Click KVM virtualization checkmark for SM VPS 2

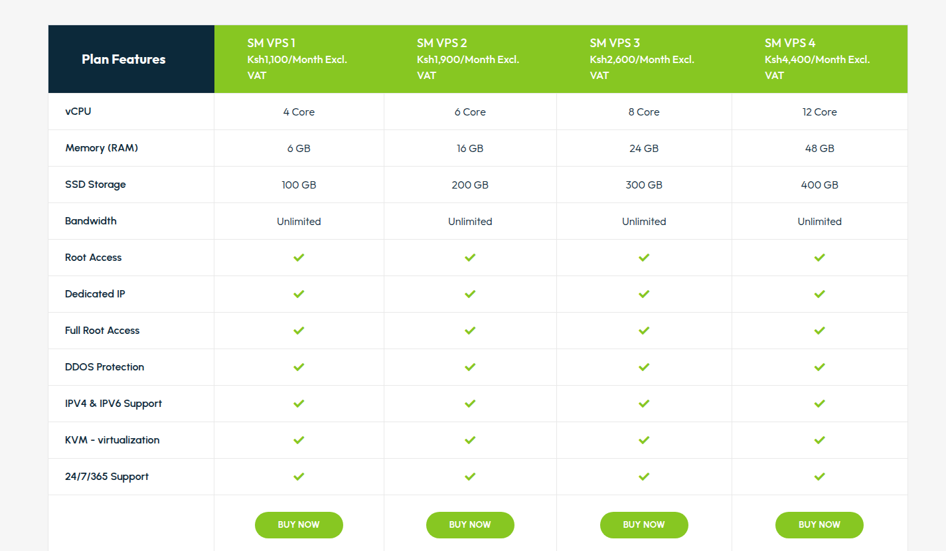[470, 440]
